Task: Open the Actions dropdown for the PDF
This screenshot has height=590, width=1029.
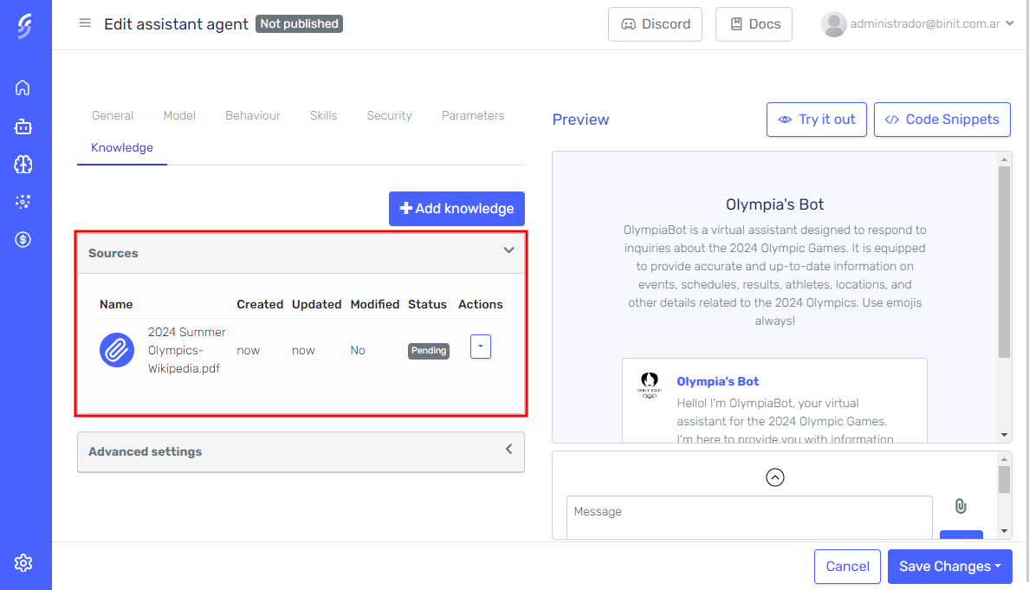Action: pyautogui.click(x=481, y=347)
